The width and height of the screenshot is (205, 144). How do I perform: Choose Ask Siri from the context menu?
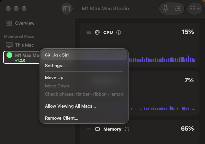pyautogui.click(x=84, y=55)
